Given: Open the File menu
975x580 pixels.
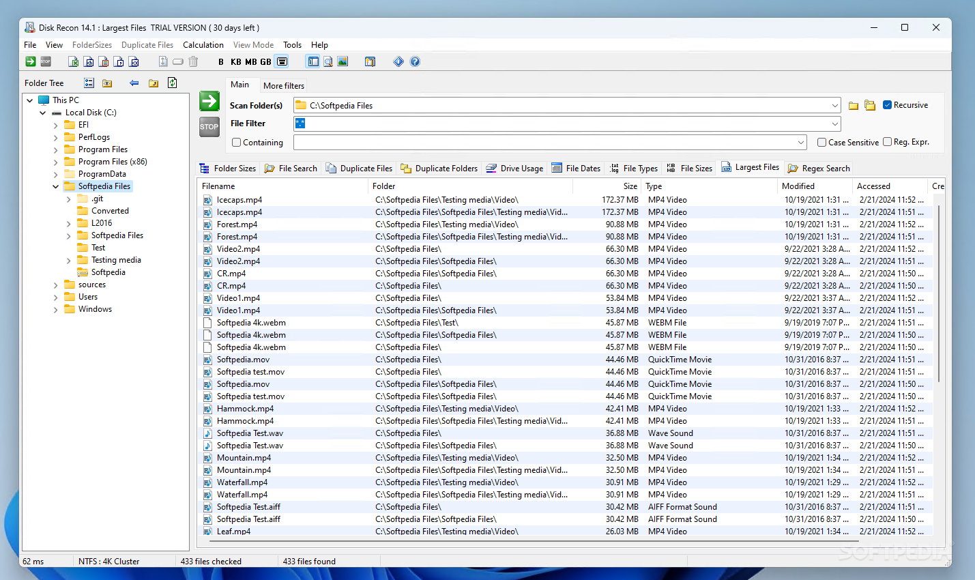Looking at the screenshot, I should click(x=30, y=45).
